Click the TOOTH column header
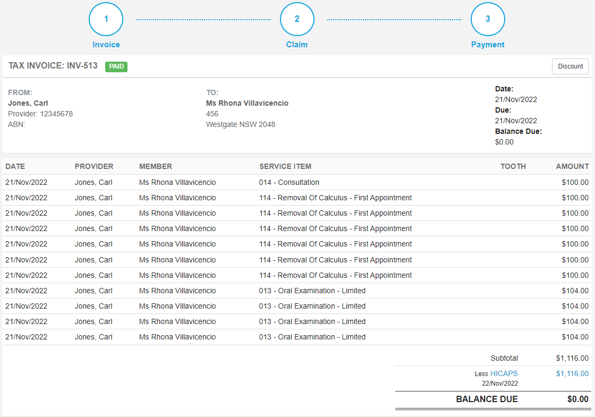 click(513, 166)
